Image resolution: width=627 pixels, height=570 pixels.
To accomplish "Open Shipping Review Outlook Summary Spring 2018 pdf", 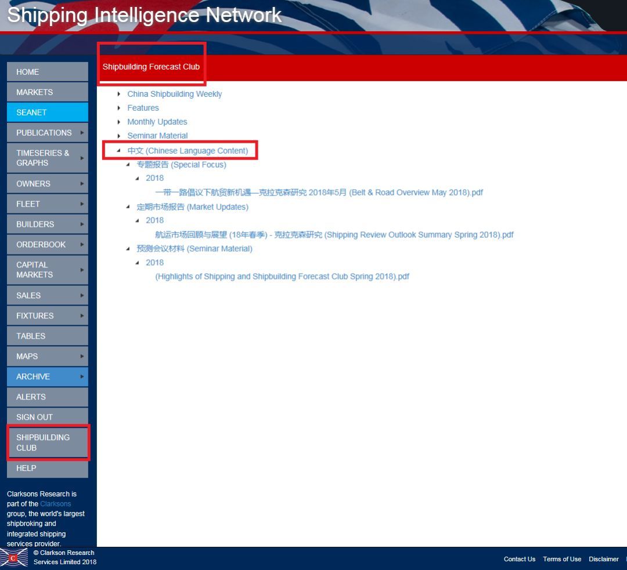I will click(334, 234).
